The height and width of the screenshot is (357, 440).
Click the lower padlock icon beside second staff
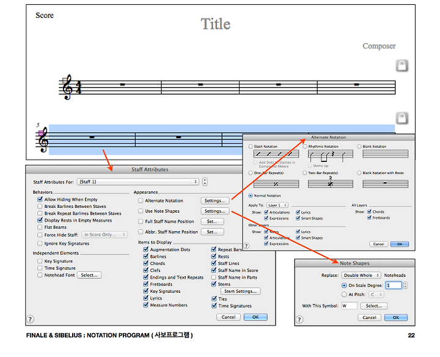pyautogui.click(x=402, y=118)
